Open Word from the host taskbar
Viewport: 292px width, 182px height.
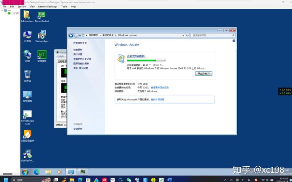point(169,180)
